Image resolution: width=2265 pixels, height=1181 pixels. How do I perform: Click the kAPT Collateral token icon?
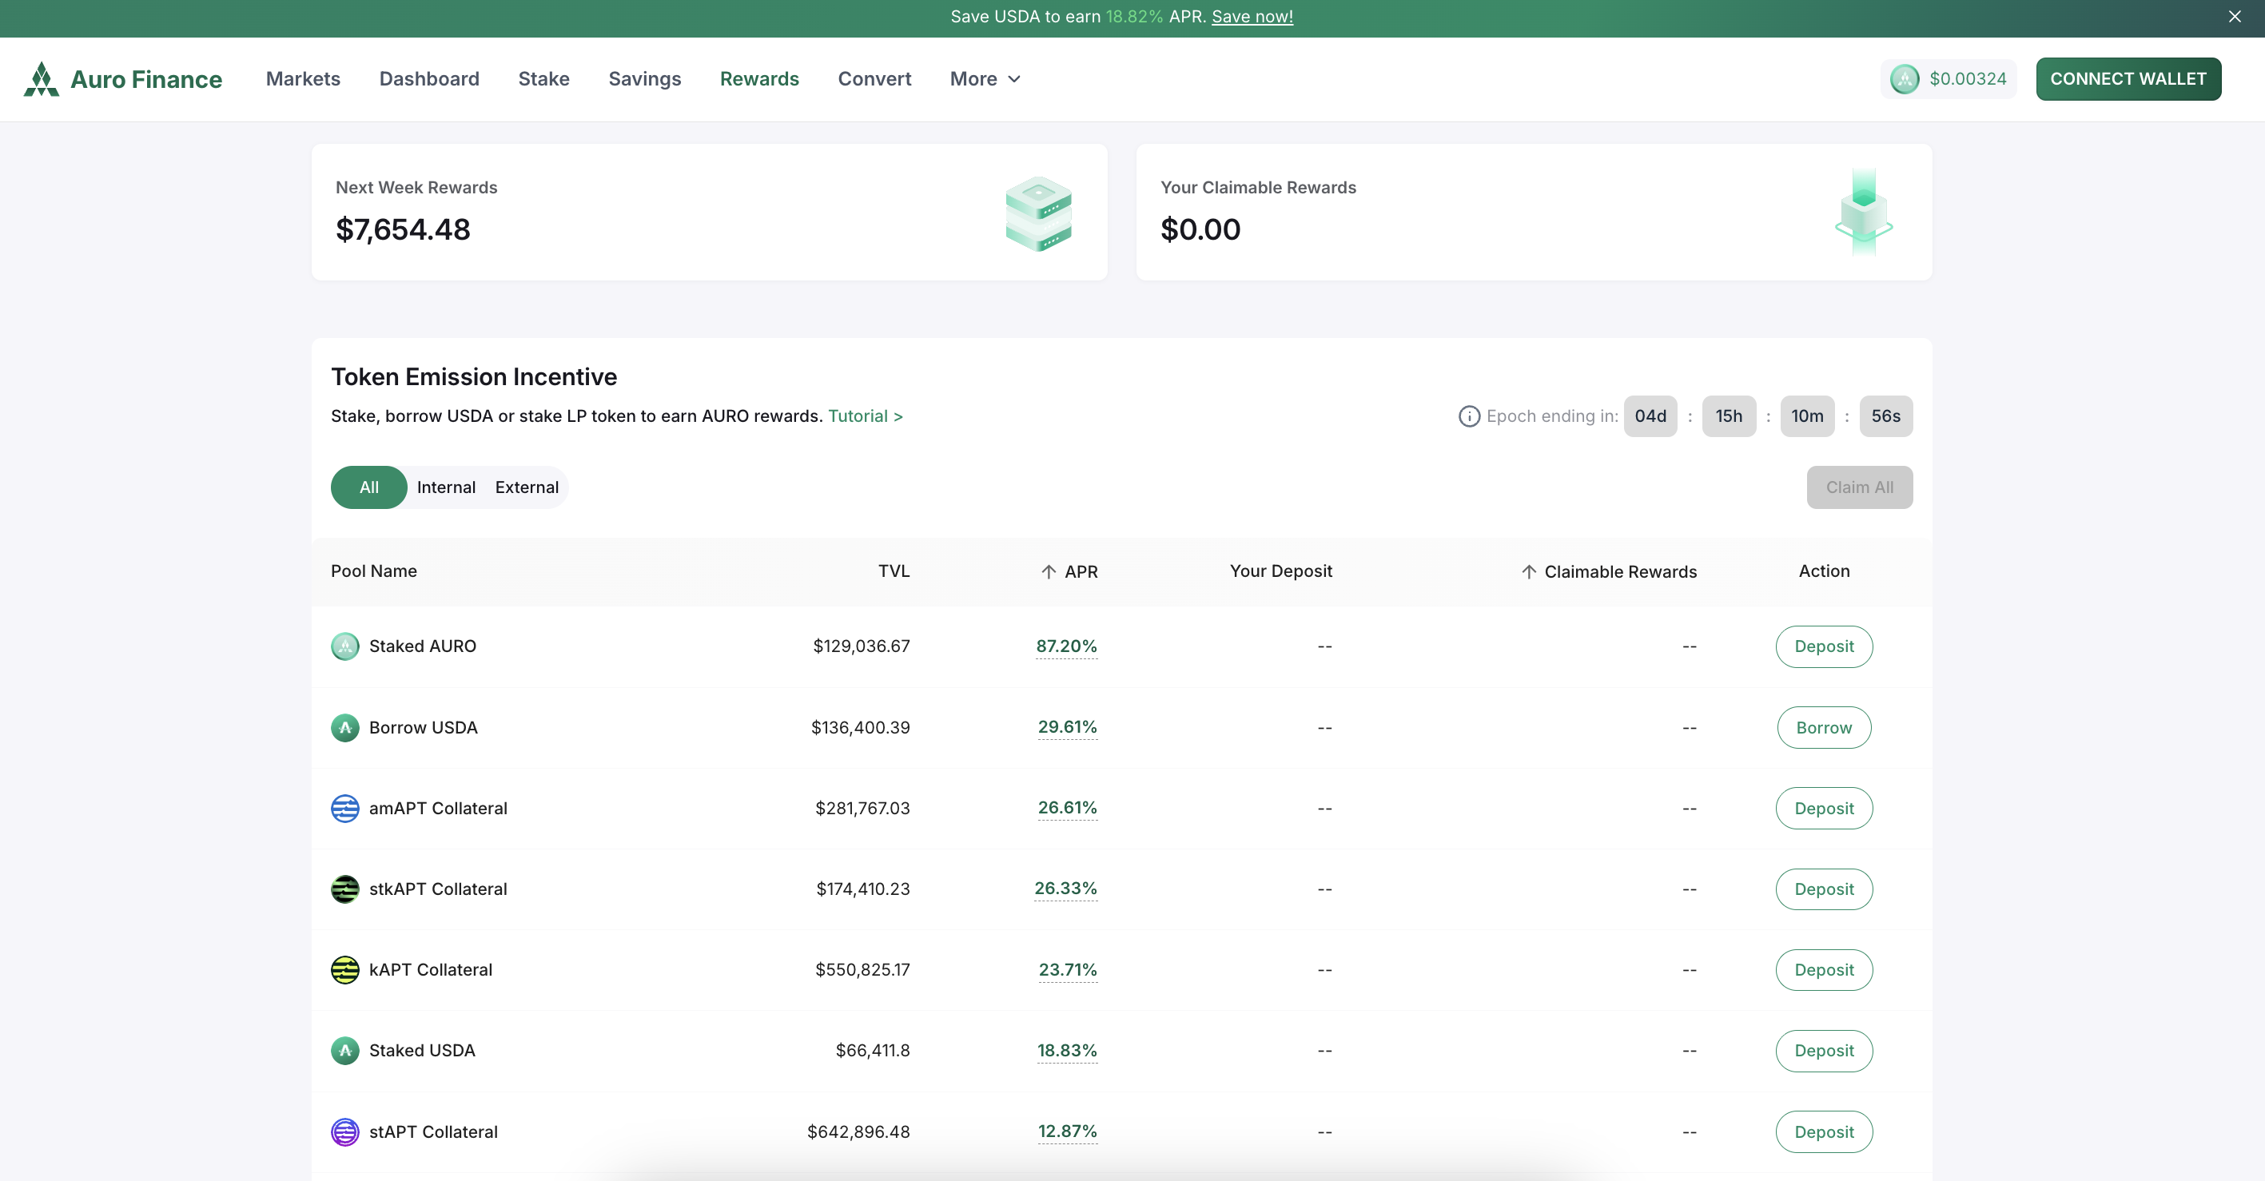coord(344,970)
